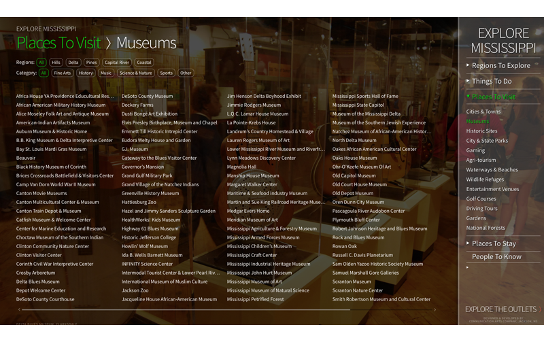
Task: Open Crosby Arboretum link
Action: (35, 273)
